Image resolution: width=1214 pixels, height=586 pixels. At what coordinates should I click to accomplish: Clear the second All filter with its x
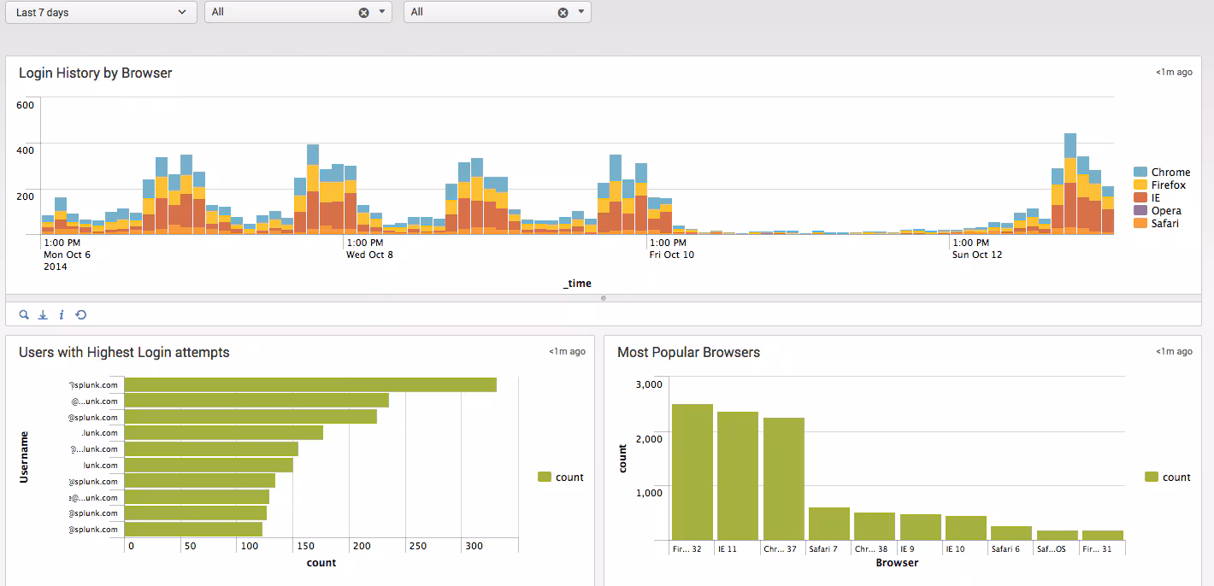563,12
